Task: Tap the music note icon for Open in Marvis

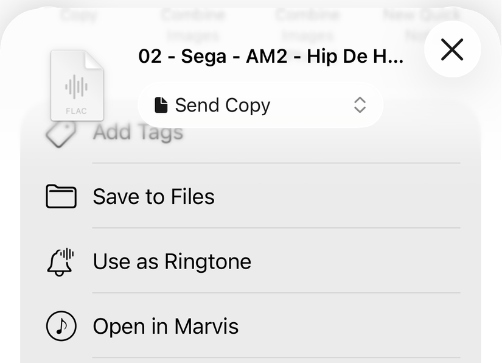Action: [61, 326]
